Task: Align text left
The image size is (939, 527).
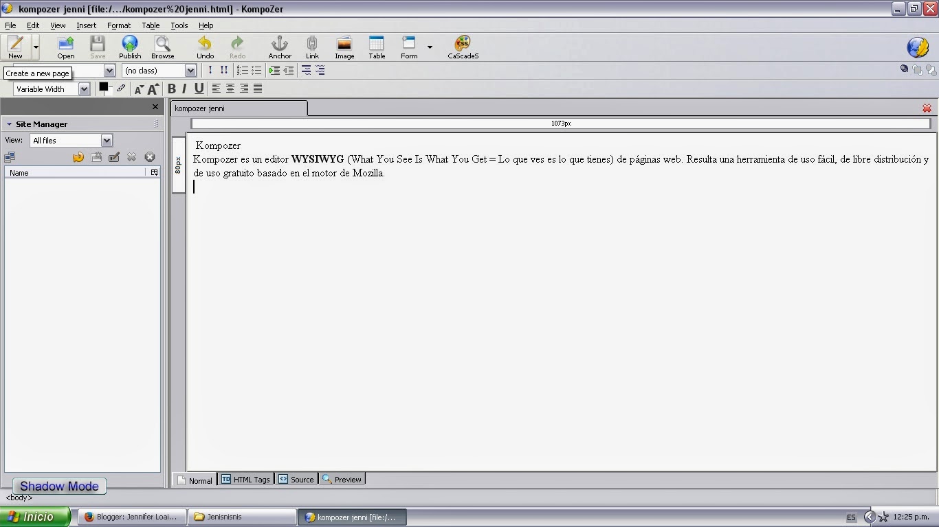Action: coord(216,89)
